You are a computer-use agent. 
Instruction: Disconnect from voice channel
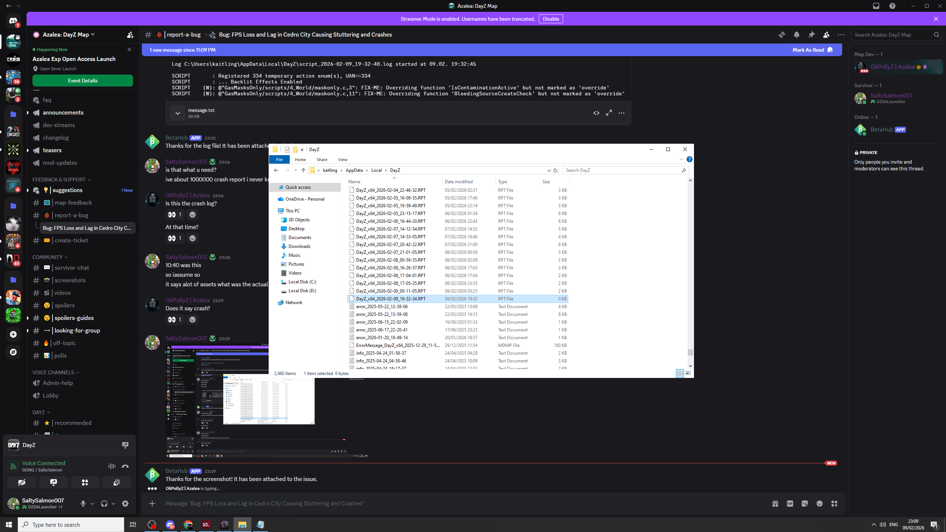point(125,466)
